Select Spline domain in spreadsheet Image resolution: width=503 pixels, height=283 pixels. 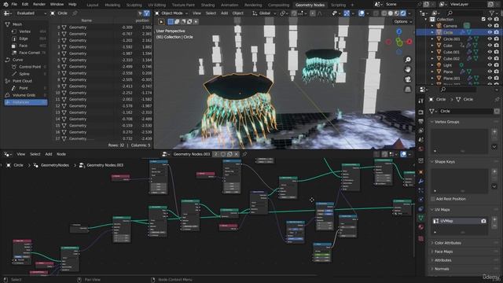pyautogui.click(x=24, y=74)
